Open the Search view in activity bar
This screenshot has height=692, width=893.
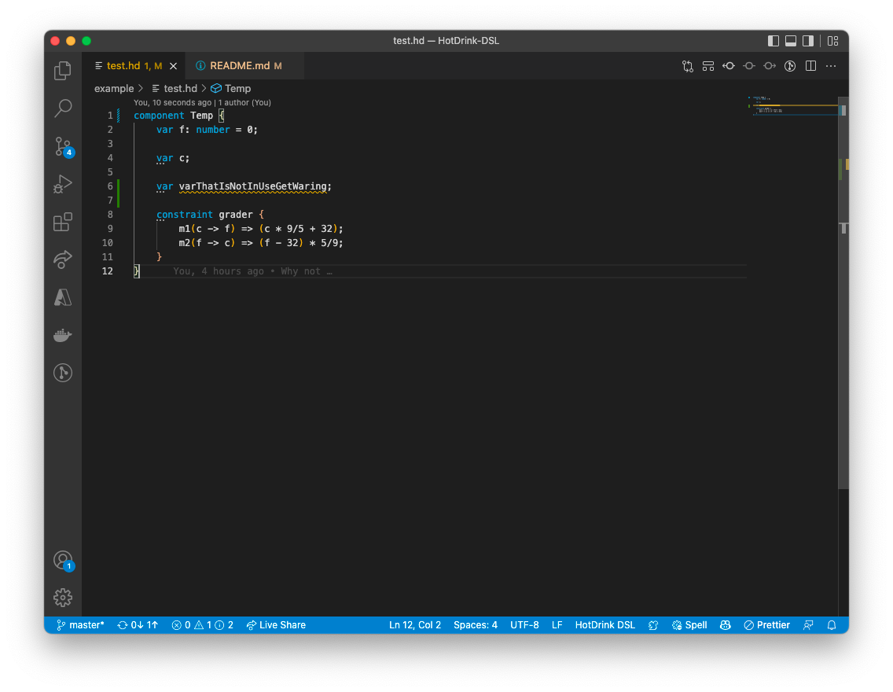[63, 109]
